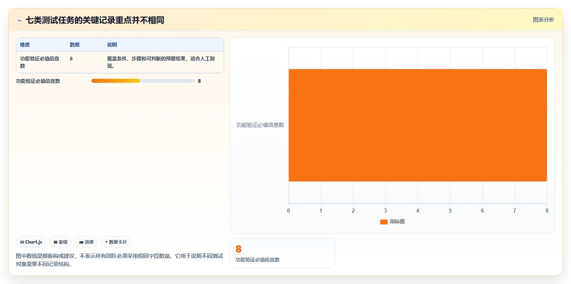Select the 数据卡片 tag chip

coord(116,242)
